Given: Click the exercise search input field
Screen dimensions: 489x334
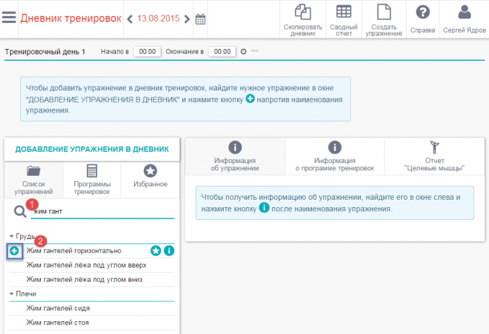Looking at the screenshot, I should [x=100, y=212].
